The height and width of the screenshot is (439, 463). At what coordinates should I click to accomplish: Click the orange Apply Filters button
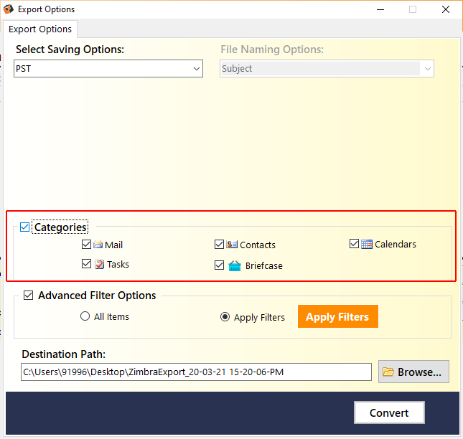pos(338,316)
